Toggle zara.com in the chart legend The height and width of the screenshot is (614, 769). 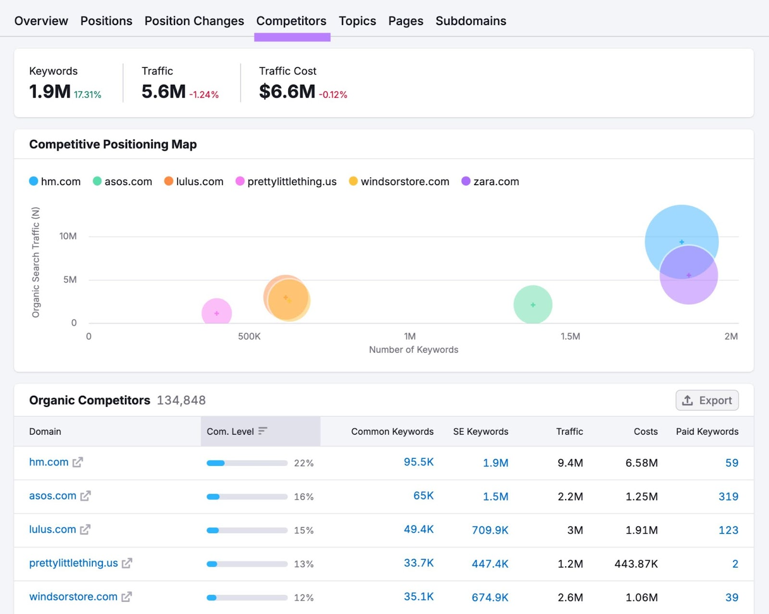490,181
